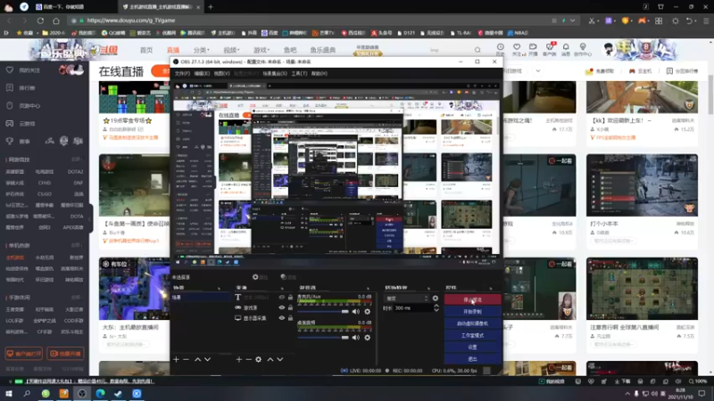The width and height of the screenshot is (714, 401).
Task: Click the Filters icon above the sources list
Action: 284,277
